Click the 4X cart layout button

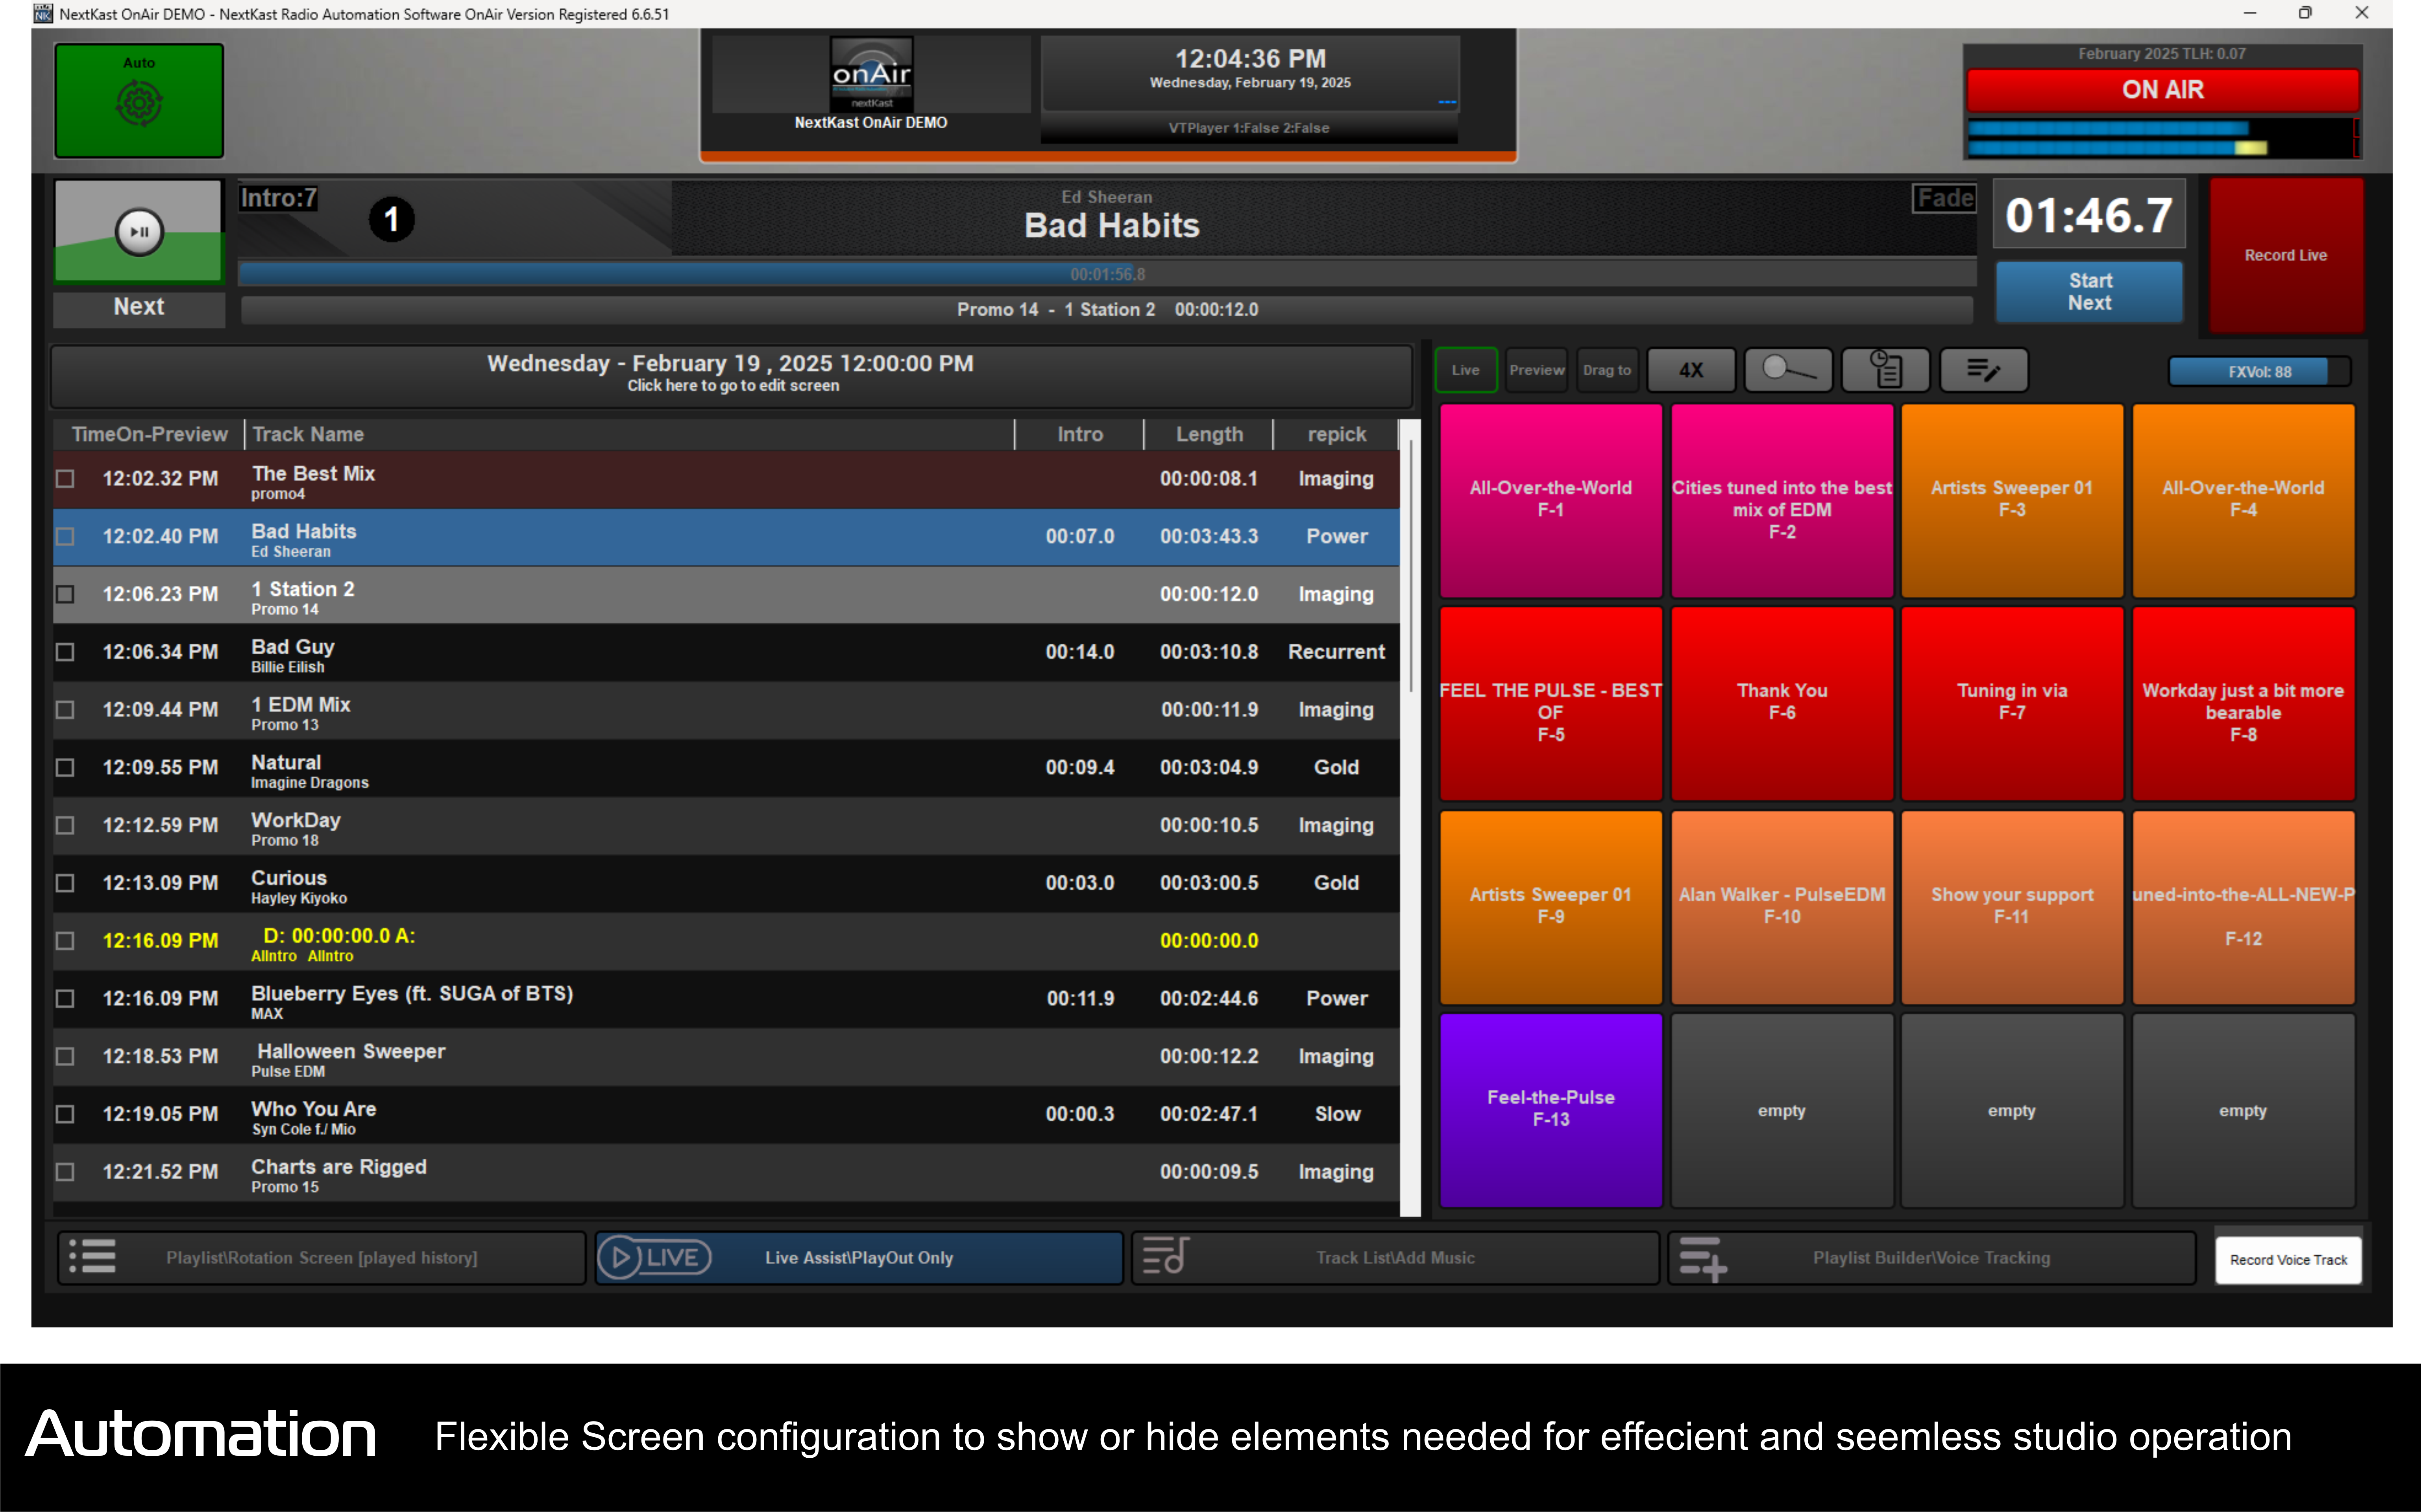click(1691, 370)
